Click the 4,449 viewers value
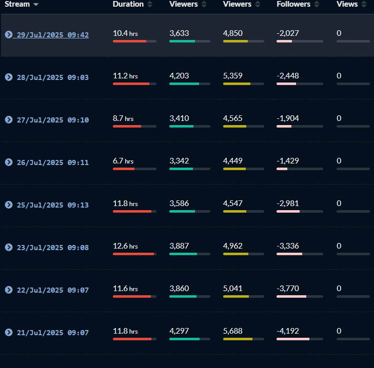 click(x=233, y=161)
